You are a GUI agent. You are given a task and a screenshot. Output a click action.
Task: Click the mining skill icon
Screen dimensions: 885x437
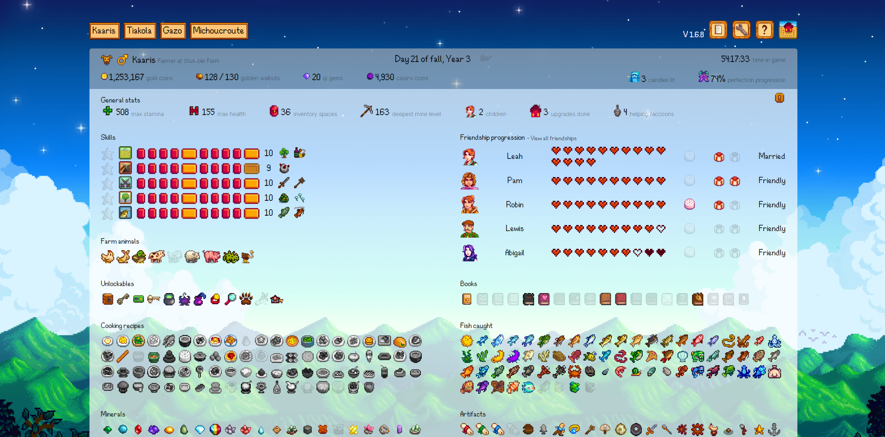pos(125,168)
